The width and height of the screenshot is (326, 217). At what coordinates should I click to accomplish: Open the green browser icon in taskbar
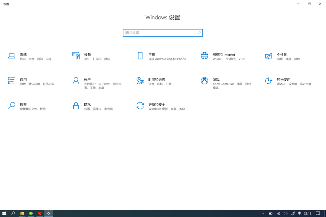(x=31, y=213)
